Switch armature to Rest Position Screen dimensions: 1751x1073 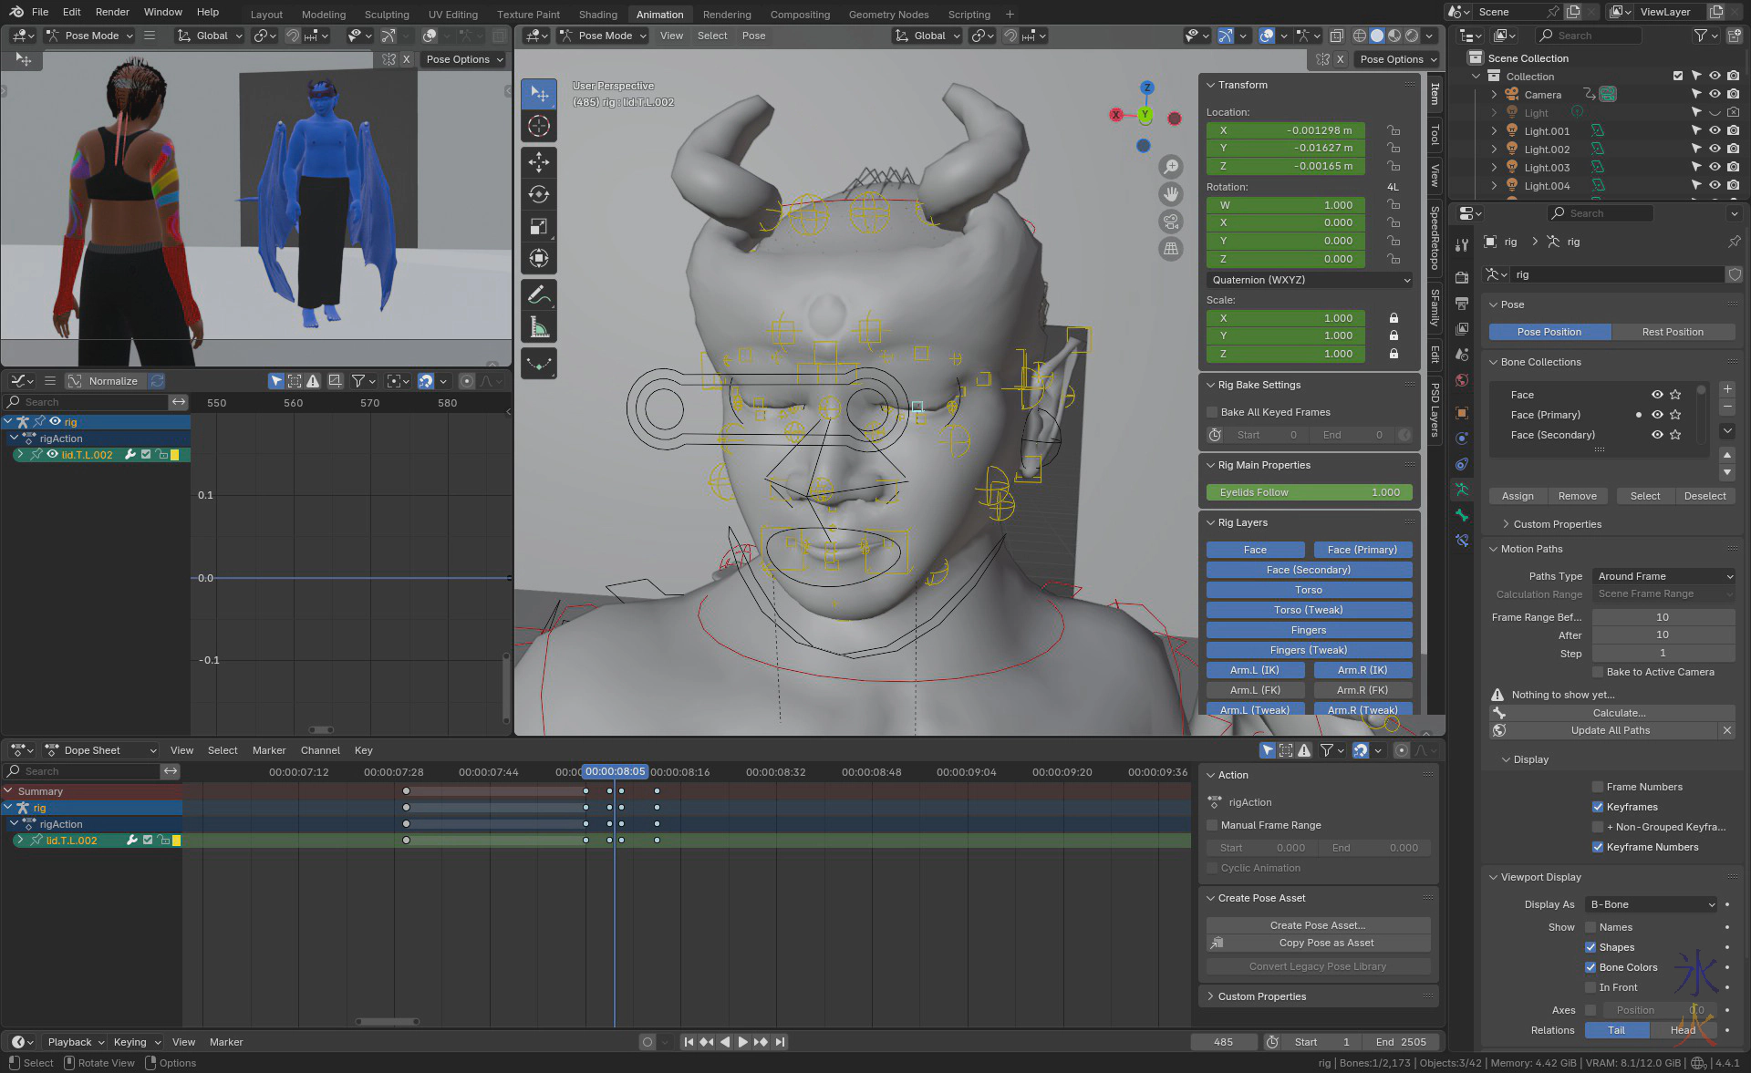1672,332
